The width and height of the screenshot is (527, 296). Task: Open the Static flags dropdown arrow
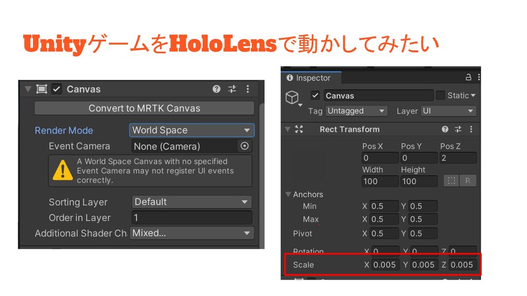473,96
